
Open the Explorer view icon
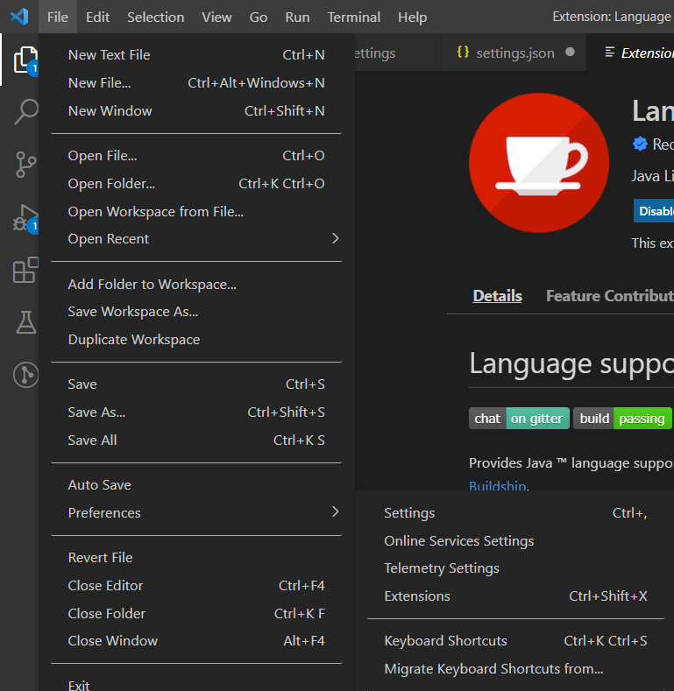[x=25, y=60]
